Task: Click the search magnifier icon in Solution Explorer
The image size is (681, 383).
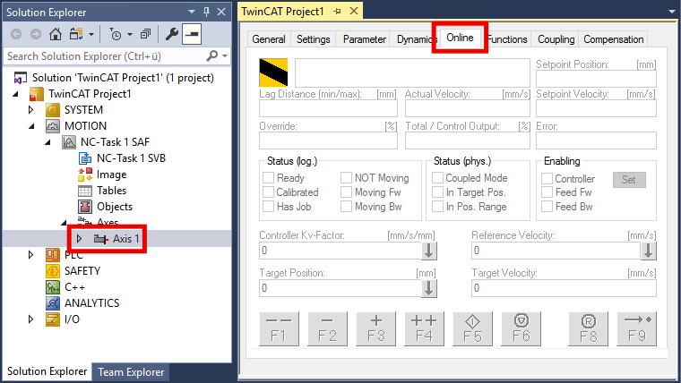Action: [x=212, y=56]
